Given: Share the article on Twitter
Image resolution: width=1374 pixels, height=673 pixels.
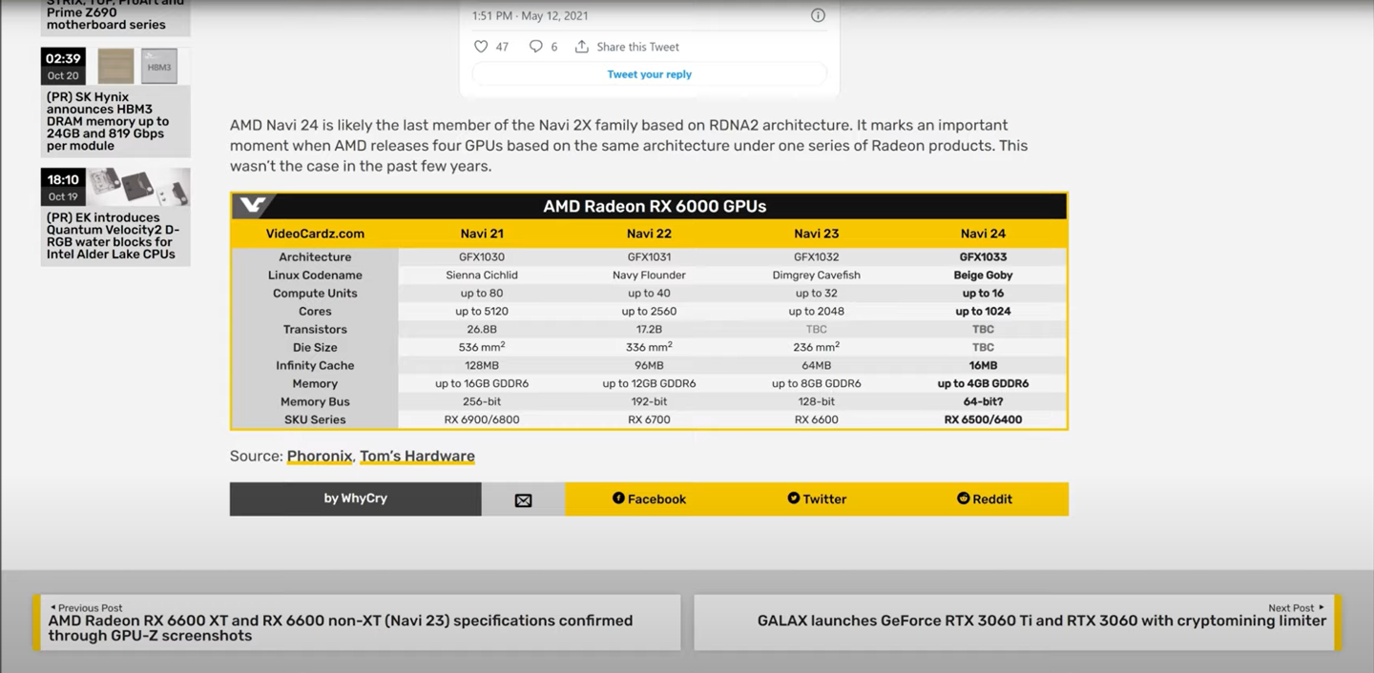Looking at the screenshot, I should tap(817, 499).
